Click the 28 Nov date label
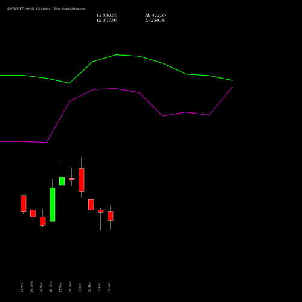 [x=70, y=287]
